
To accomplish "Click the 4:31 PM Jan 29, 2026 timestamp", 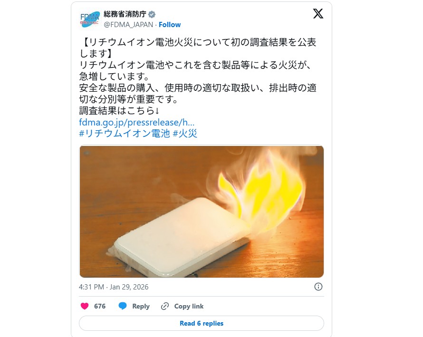I will [114, 287].
